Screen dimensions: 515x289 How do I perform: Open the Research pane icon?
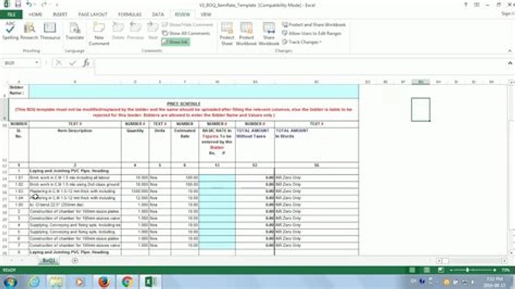(x=29, y=31)
